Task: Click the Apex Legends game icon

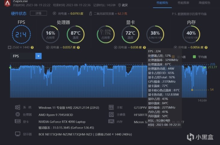Action: 7,3
